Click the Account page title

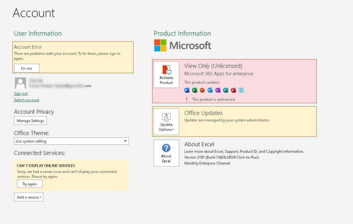coord(34,13)
